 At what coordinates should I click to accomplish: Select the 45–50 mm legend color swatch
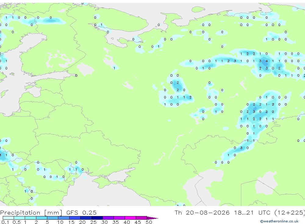142,218
